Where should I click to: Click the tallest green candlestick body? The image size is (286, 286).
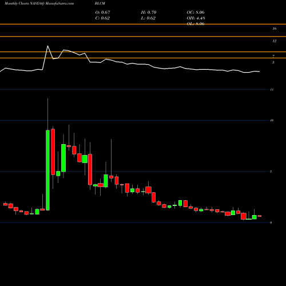(47, 170)
